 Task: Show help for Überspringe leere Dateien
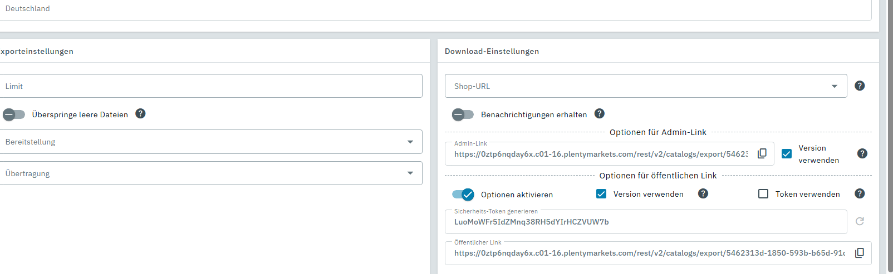(x=140, y=113)
